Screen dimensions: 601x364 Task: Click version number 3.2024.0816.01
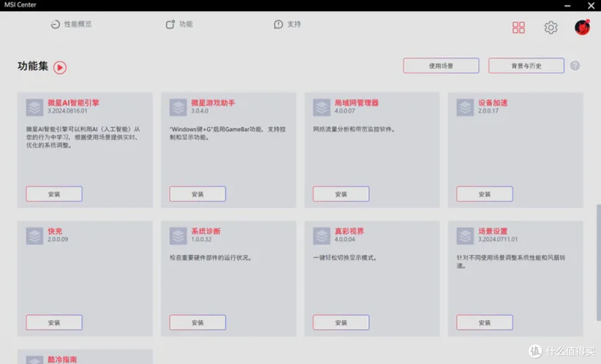67,111
